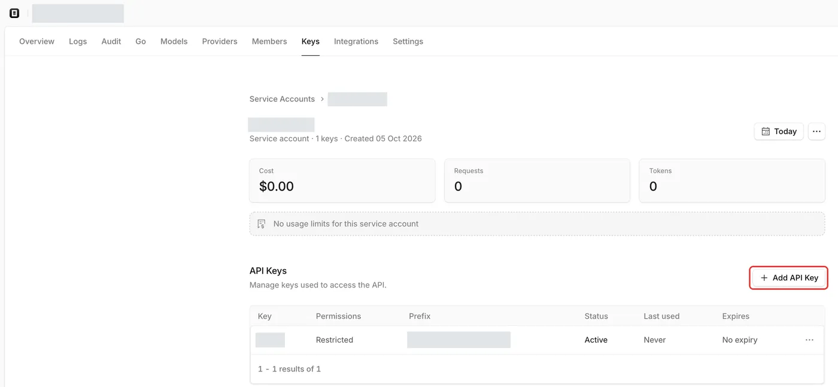Open the Integrations tab

click(x=356, y=41)
